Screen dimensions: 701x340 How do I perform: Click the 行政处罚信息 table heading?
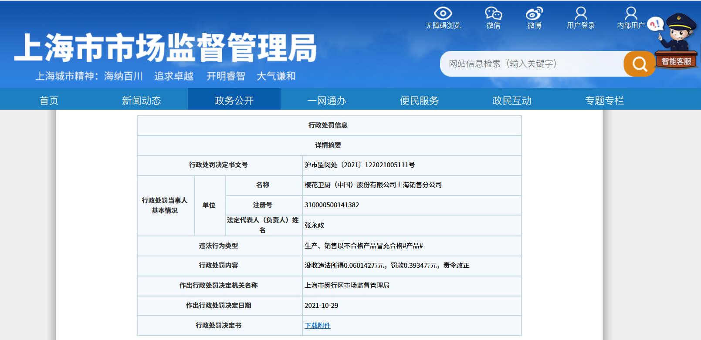[x=328, y=125]
